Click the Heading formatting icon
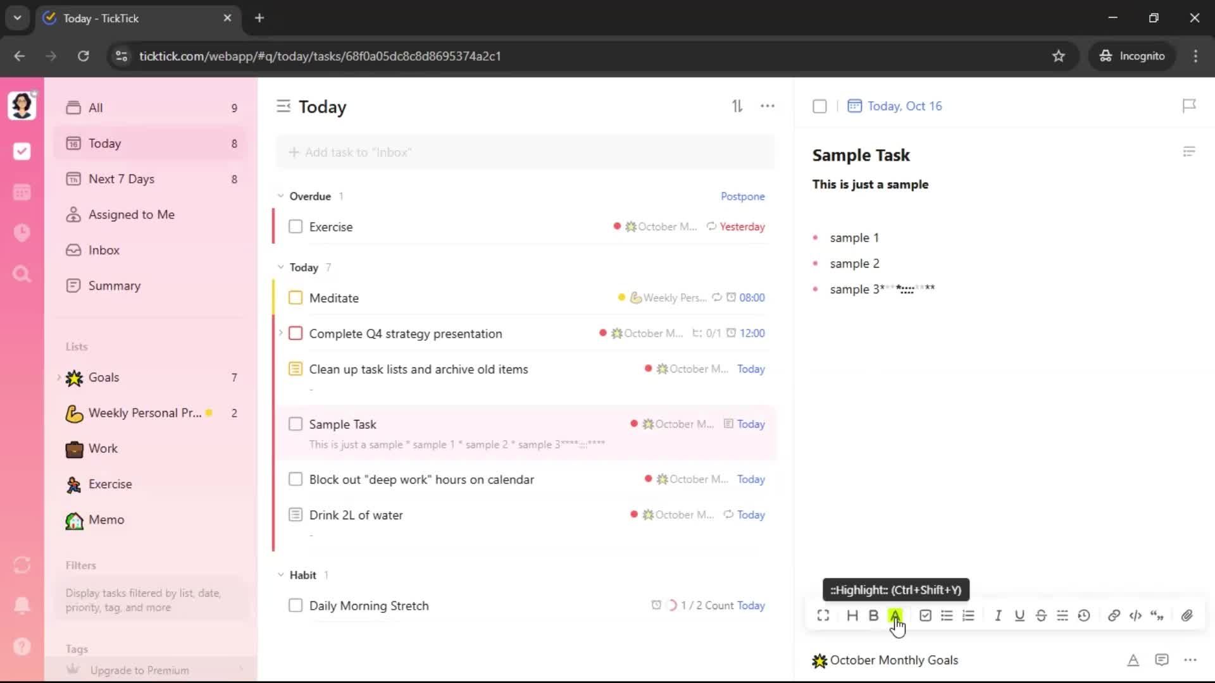The width and height of the screenshot is (1215, 683). point(852,615)
